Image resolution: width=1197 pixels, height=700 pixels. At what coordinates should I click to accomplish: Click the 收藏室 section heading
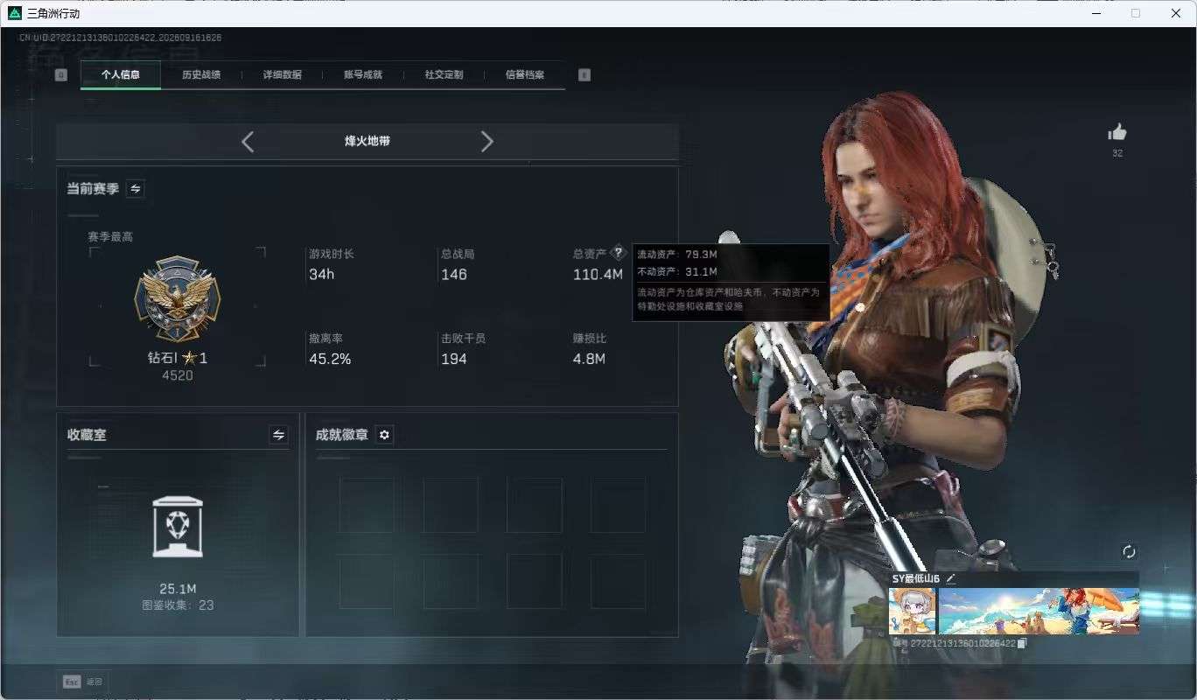click(x=87, y=435)
